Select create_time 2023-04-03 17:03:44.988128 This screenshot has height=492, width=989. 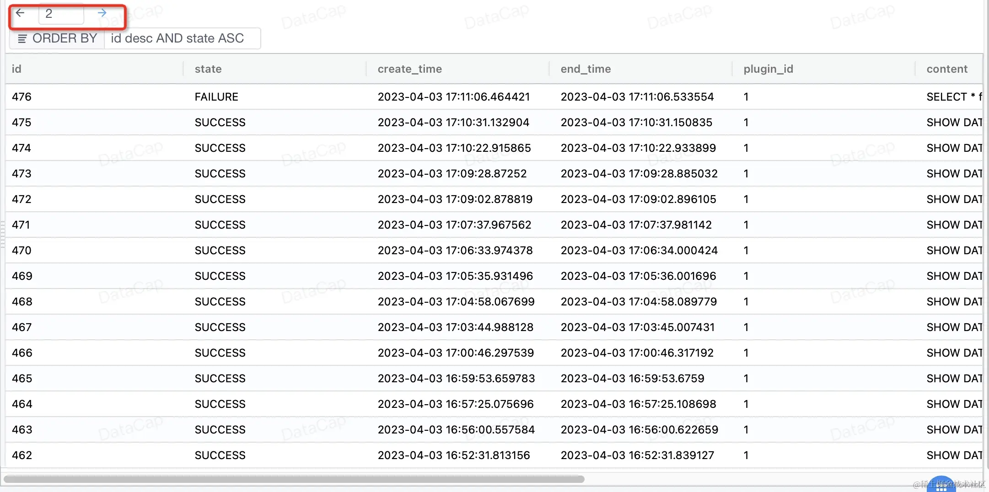456,327
